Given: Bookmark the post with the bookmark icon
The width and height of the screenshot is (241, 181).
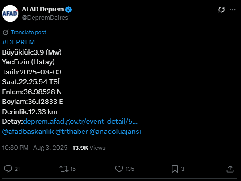Looking at the screenshot, I should point(175,169).
